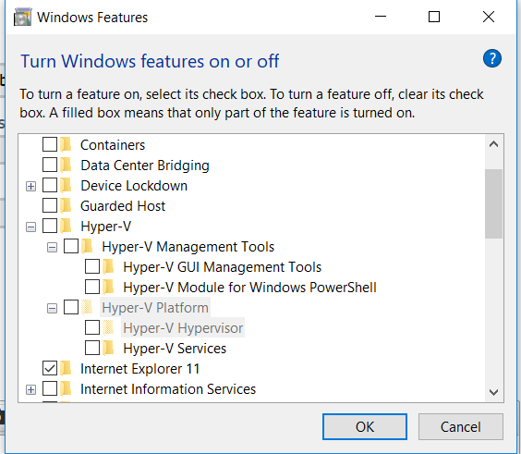The image size is (521, 454).
Task: Click the folder icon beside Data Center Bridging
Action: point(67,165)
